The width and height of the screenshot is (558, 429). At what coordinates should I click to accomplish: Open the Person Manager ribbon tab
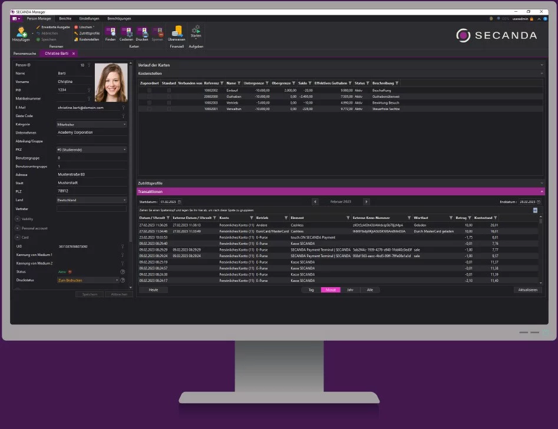pyautogui.click(x=39, y=18)
